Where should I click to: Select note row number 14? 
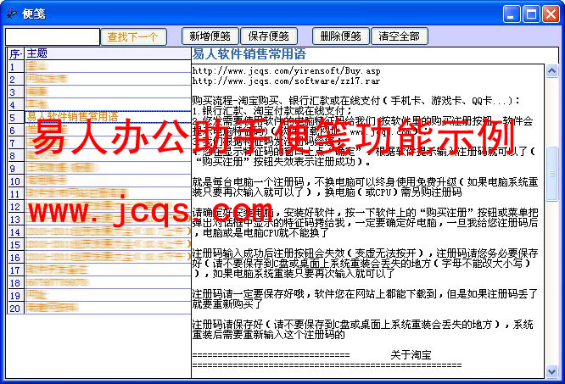pos(99,232)
